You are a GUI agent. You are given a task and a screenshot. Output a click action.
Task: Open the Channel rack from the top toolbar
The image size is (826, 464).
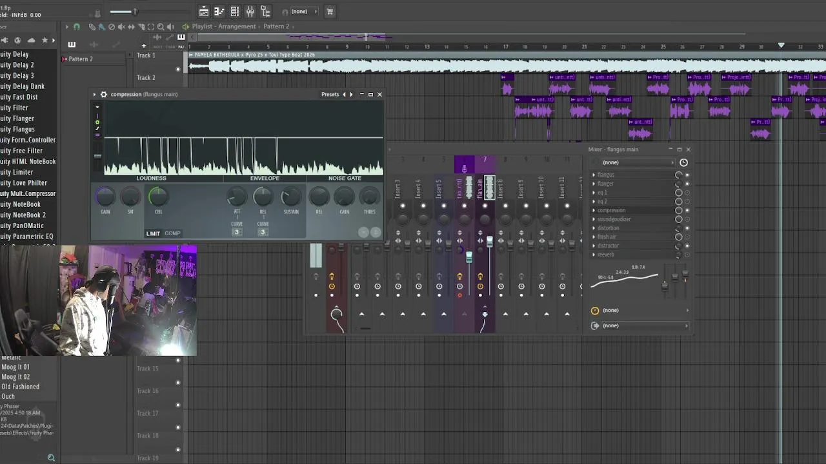(235, 12)
